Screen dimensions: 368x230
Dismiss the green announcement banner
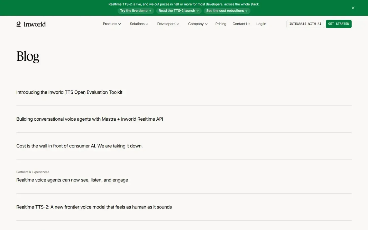[x=353, y=8]
